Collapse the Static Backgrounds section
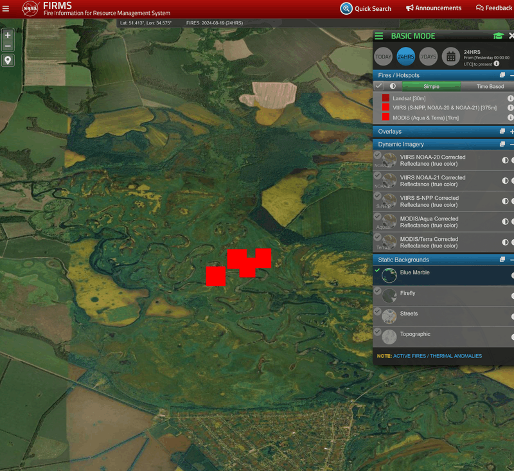The height and width of the screenshot is (471, 514). pyautogui.click(x=511, y=260)
